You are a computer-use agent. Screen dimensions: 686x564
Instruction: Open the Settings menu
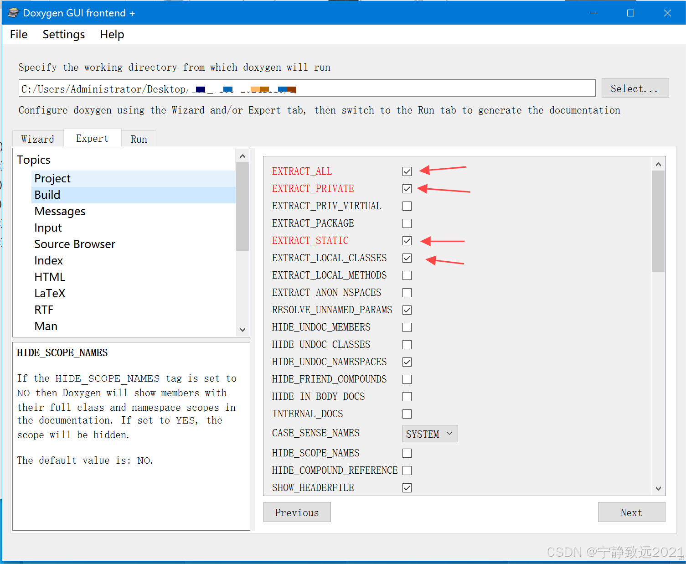coord(64,35)
